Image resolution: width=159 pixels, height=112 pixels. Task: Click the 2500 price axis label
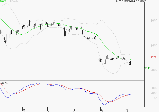[x=154, y=45]
